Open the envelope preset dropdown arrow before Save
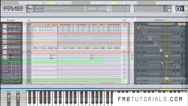The height and width of the screenshot is (106, 188). [x=48, y=25]
